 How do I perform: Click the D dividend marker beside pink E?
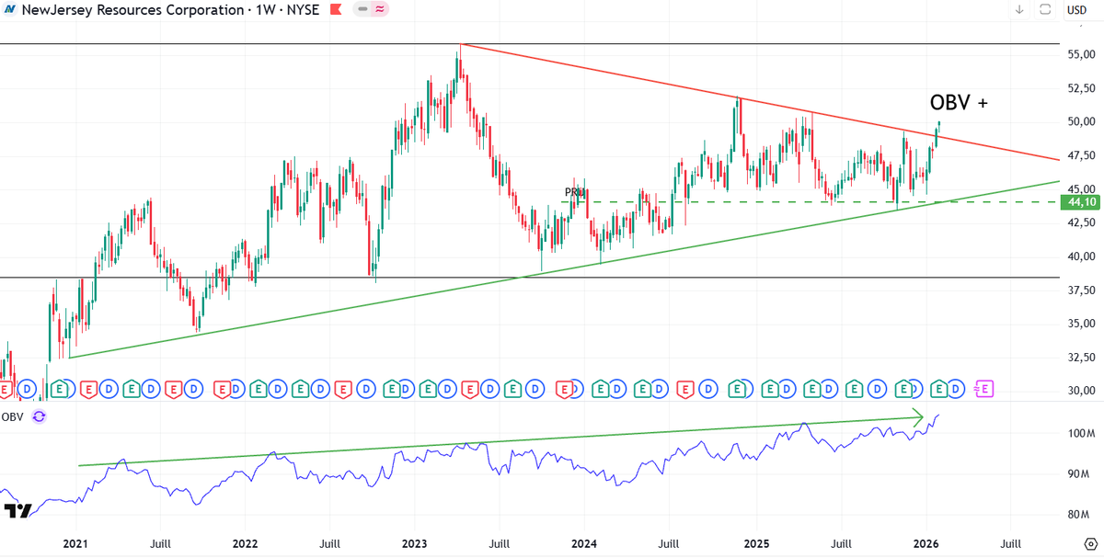[956, 389]
